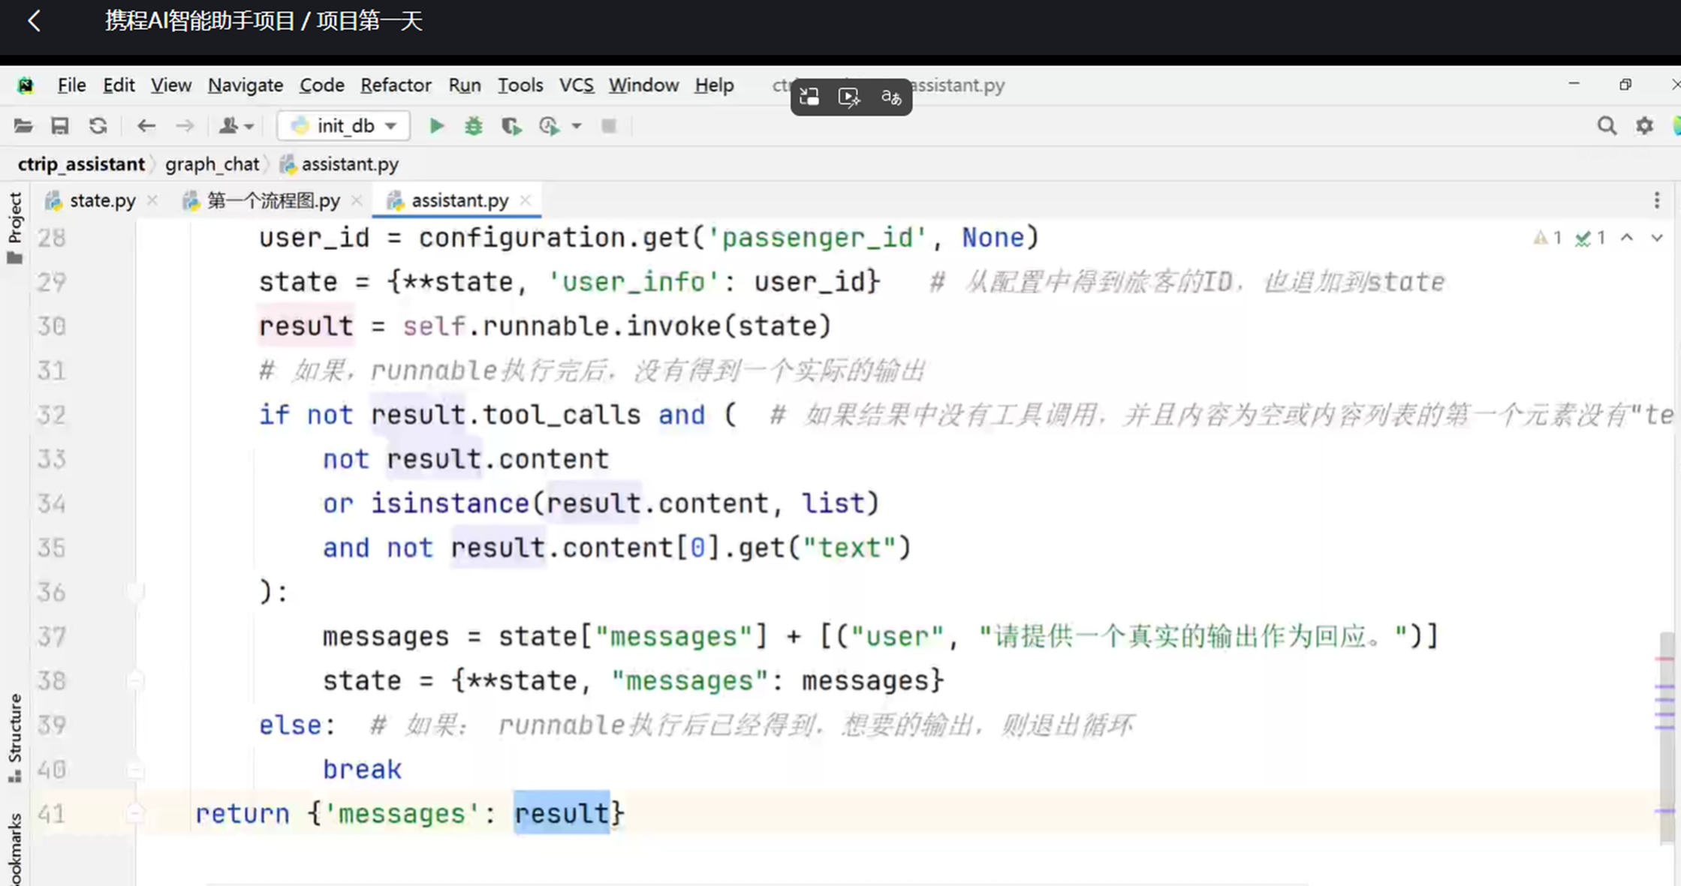Screen dimensions: 1681x886
Task: Run init_db with the green play button
Action: coord(436,126)
